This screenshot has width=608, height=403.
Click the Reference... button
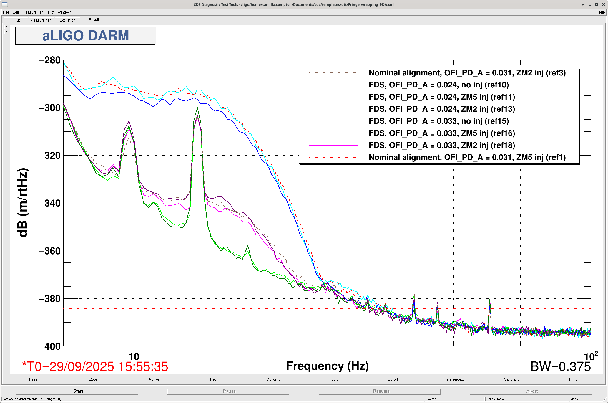click(454, 379)
